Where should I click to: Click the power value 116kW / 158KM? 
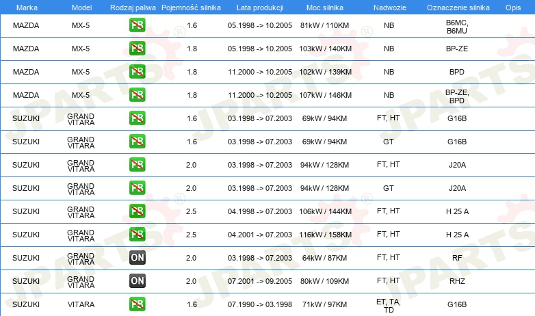click(x=325, y=235)
